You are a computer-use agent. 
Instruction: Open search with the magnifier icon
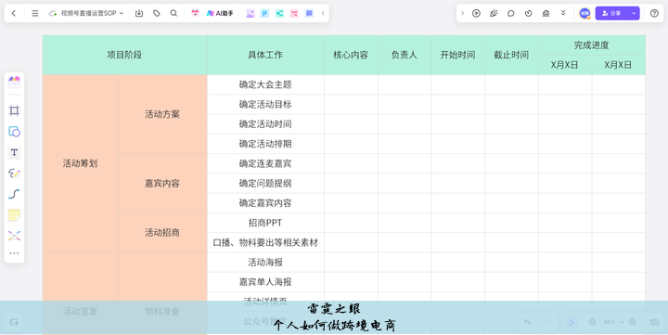coord(173,13)
